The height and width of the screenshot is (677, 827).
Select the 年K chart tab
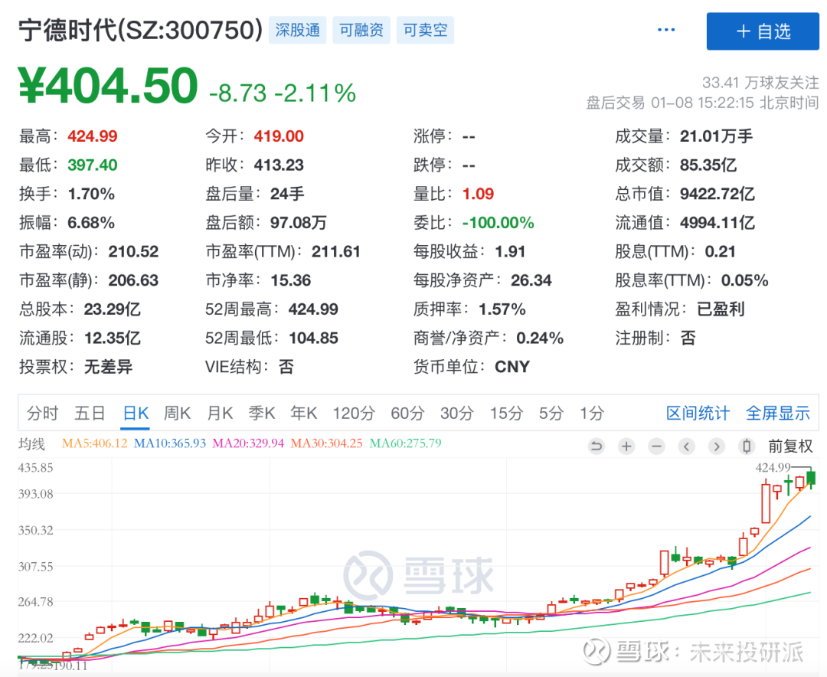304,413
